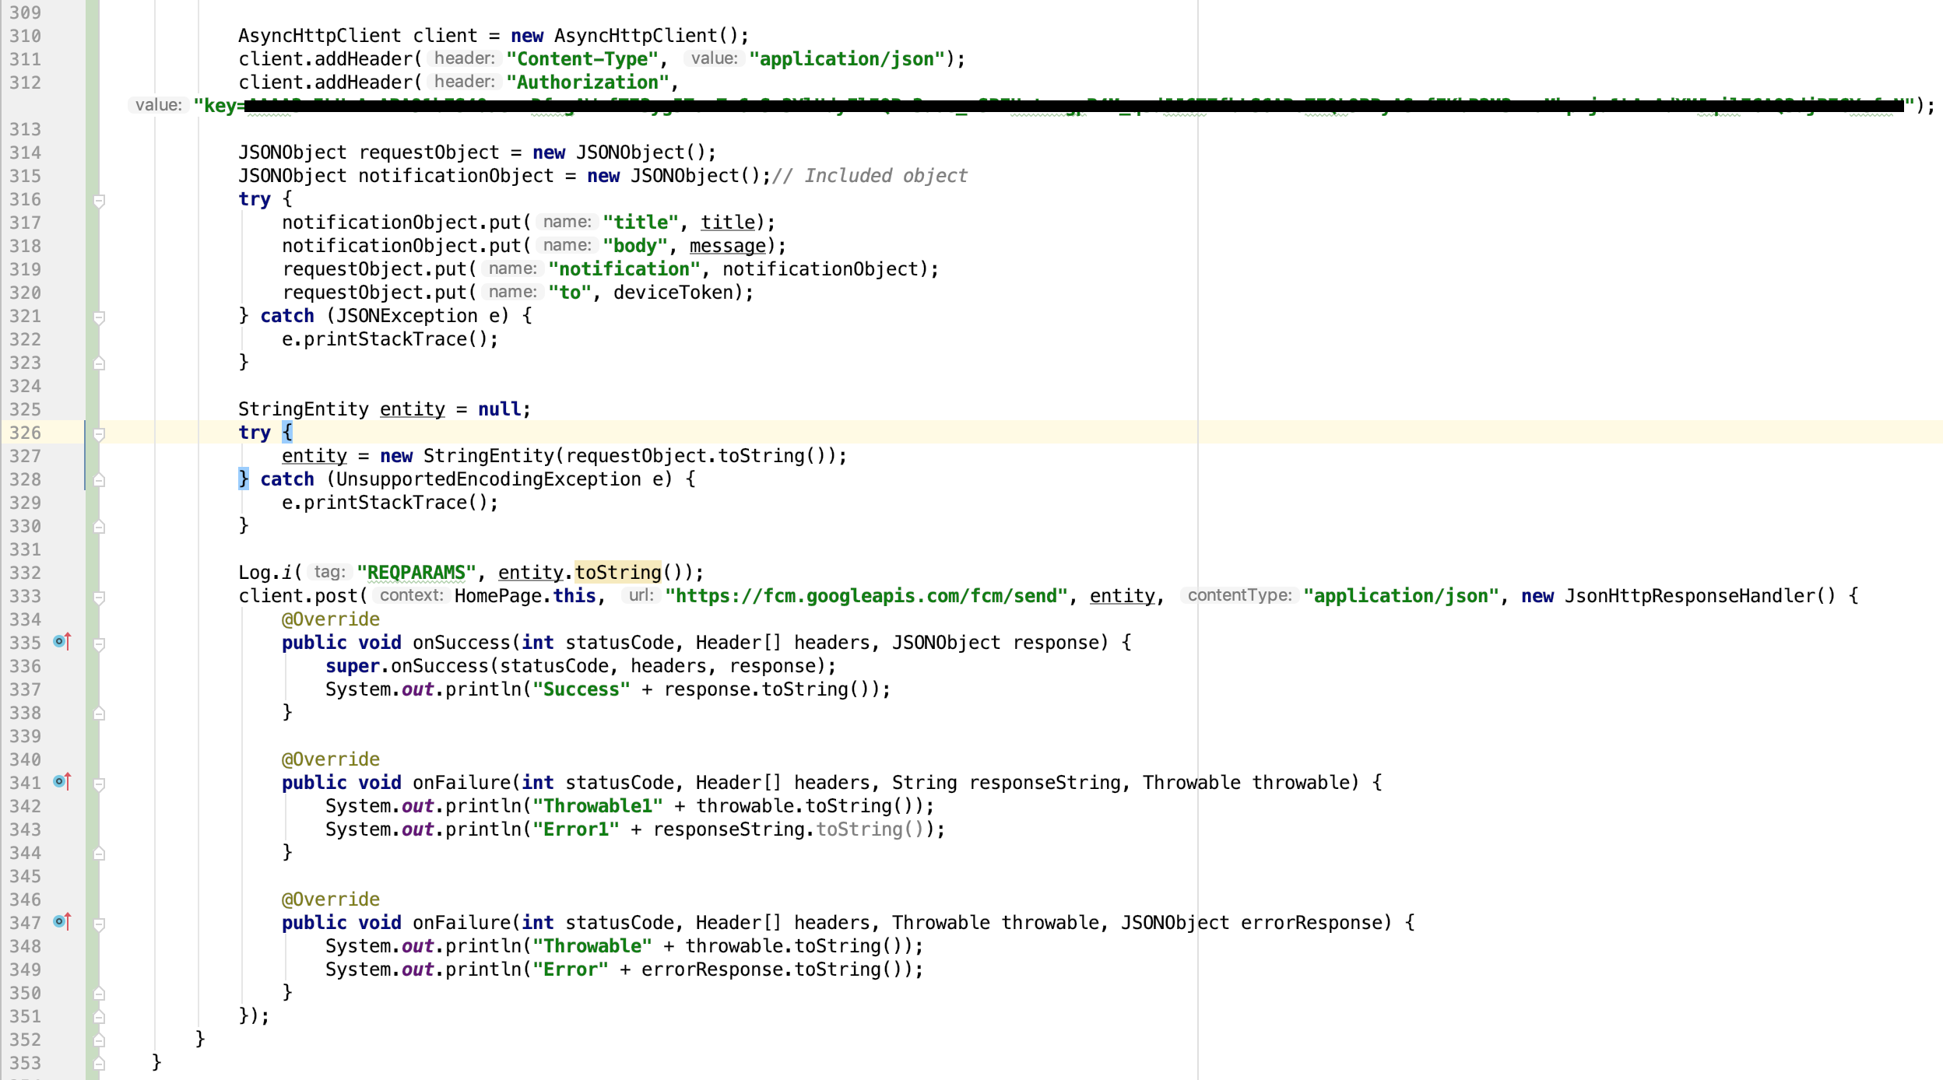Click the contentType parameter hint
Screen dimensions: 1943x1080
pos(1239,595)
